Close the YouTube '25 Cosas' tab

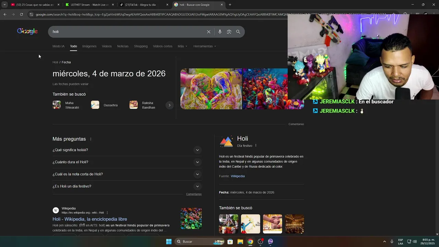(58, 5)
